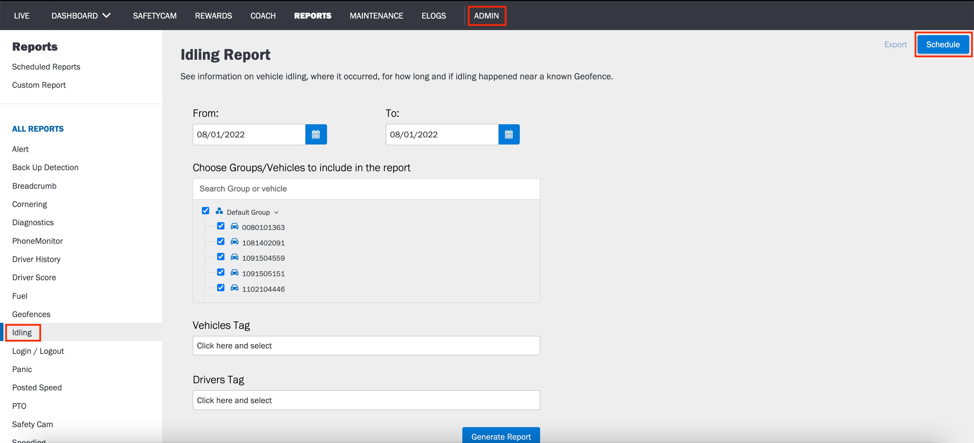Click the From date input field
974x443 pixels.
(249, 134)
